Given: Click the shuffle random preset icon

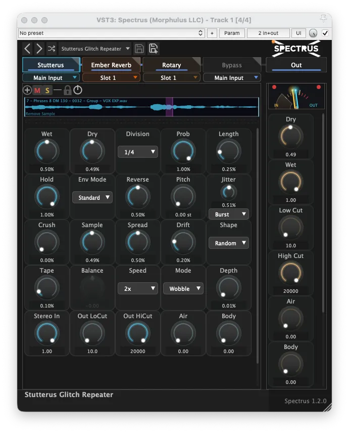Looking at the screenshot, I should click(x=52, y=49).
